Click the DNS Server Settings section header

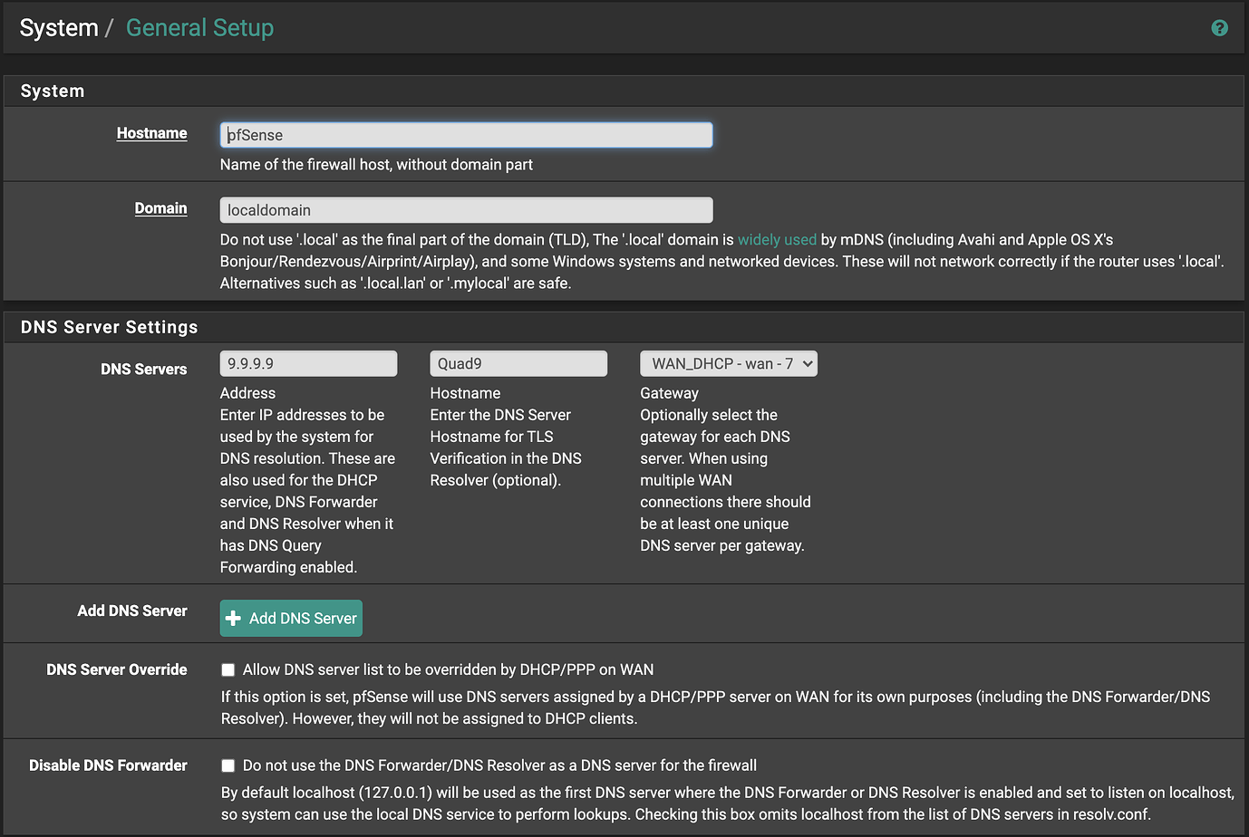[109, 327]
